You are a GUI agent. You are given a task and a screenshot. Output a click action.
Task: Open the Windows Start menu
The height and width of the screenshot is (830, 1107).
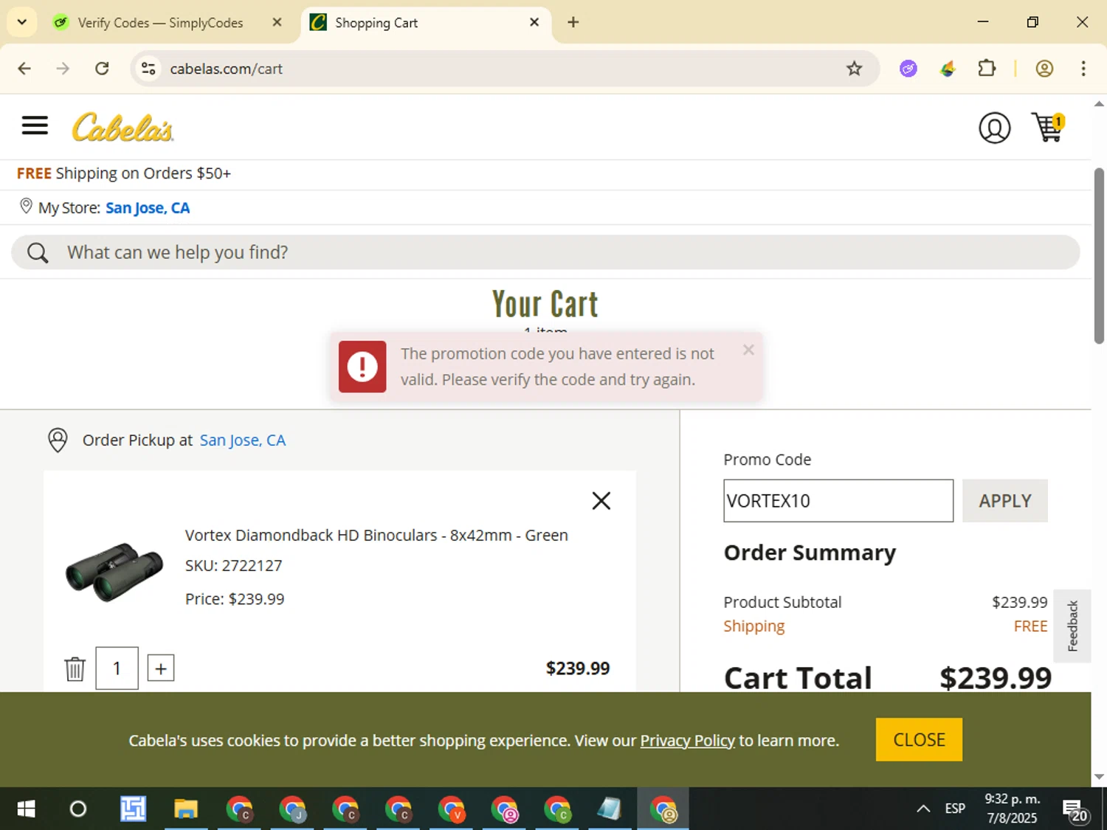26,809
